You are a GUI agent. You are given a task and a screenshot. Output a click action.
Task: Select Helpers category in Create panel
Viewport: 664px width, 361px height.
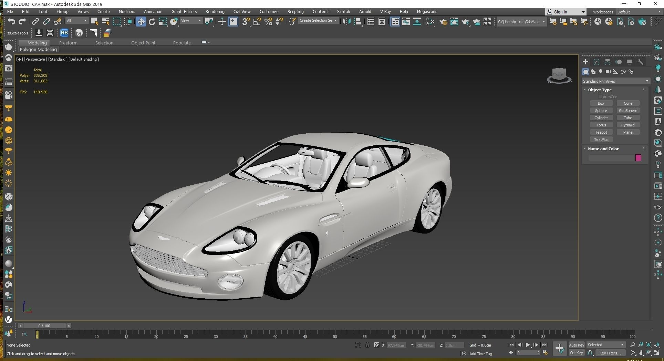click(616, 72)
